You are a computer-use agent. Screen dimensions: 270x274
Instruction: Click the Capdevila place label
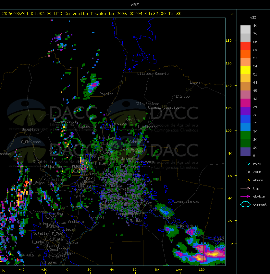coord(87,127)
